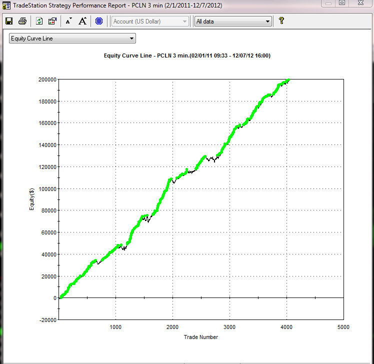Open help with the question mark icon
Screen dimensions: 374x364
pyautogui.click(x=281, y=21)
